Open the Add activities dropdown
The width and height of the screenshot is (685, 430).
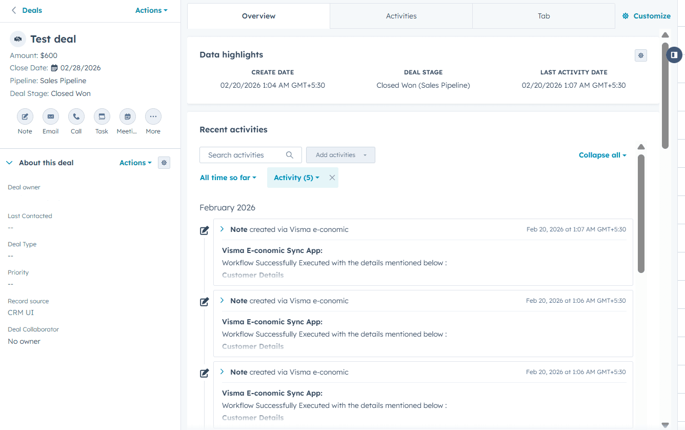pos(340,154)
